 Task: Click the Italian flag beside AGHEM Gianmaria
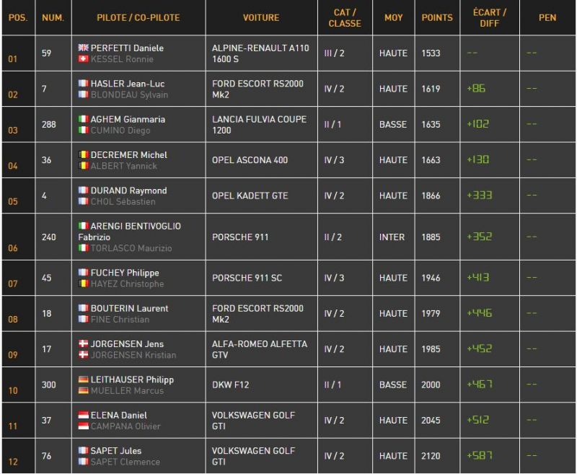83,119
